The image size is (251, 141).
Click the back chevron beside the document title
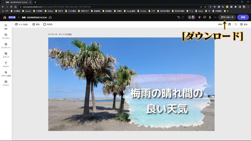19,17
